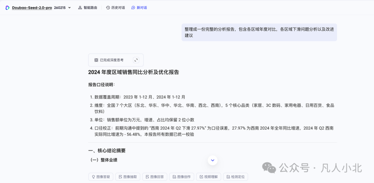Click the deep thinking atom icon

[x=96, y=60]
